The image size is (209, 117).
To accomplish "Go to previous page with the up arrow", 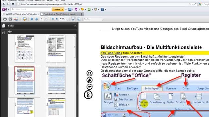I will (32, 19).
